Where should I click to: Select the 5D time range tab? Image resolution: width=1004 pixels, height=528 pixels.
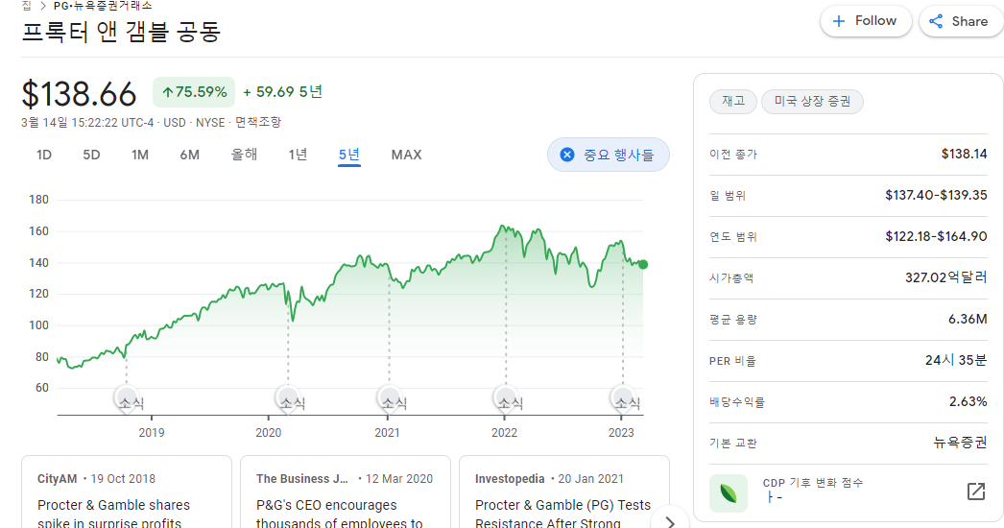91,156
